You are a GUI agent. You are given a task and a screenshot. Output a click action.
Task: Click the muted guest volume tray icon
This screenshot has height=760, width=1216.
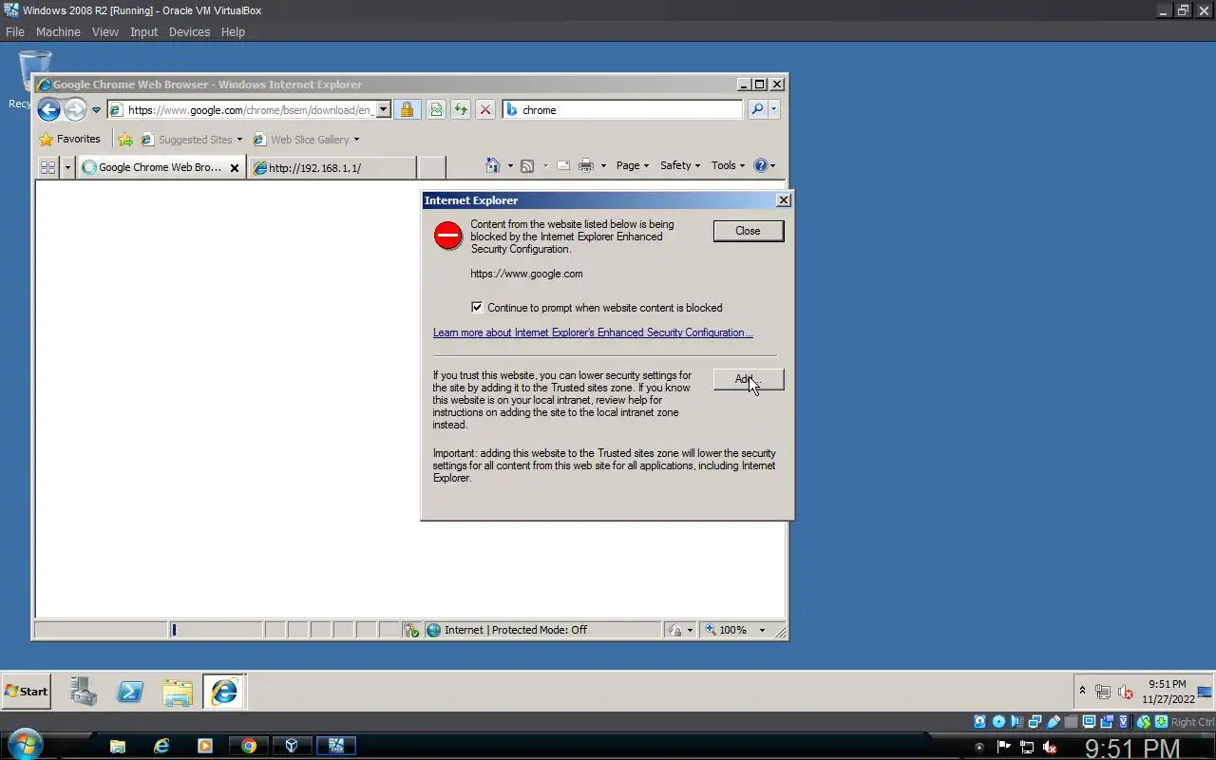pos(1126,692)
